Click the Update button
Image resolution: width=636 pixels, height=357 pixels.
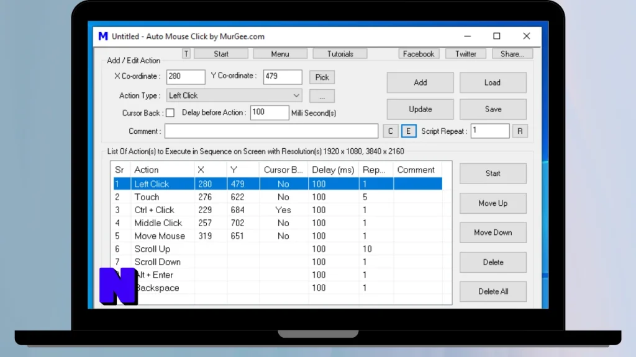click(x=420, y=109)
